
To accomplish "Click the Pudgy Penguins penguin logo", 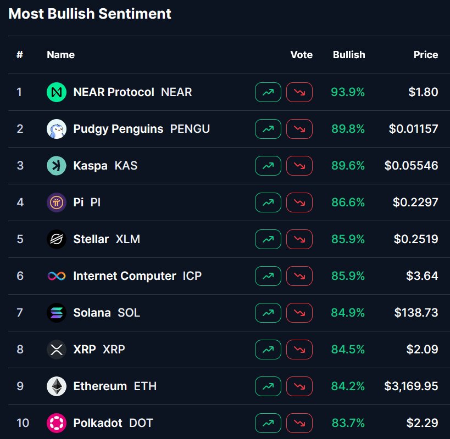I will (57, 129).
